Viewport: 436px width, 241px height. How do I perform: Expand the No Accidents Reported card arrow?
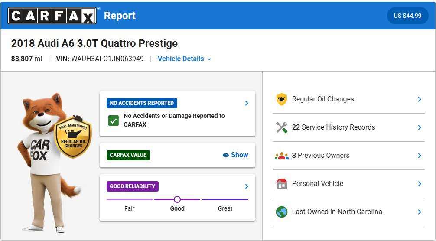click(246, 103)
